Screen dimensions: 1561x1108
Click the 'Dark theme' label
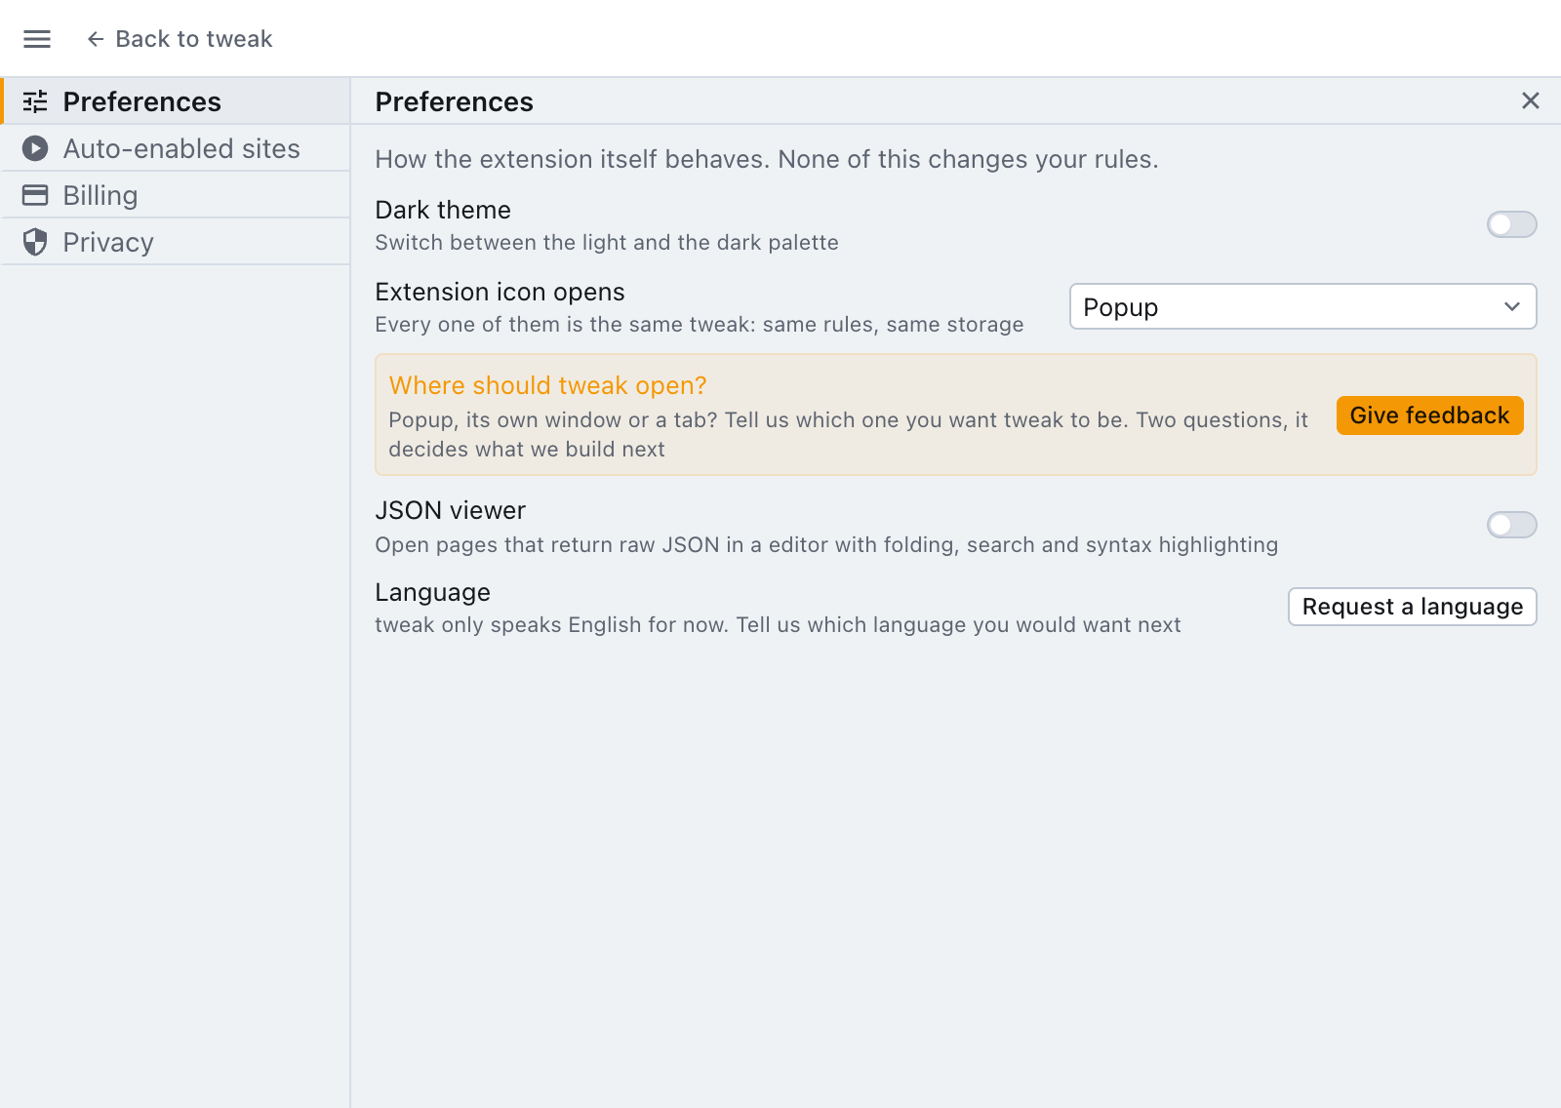(x=443, y=210)
